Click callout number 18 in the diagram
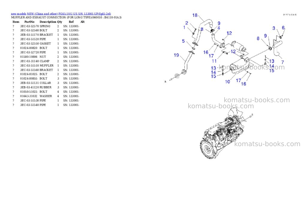Viewport: 307px width, 218px height. pos(195,15)
